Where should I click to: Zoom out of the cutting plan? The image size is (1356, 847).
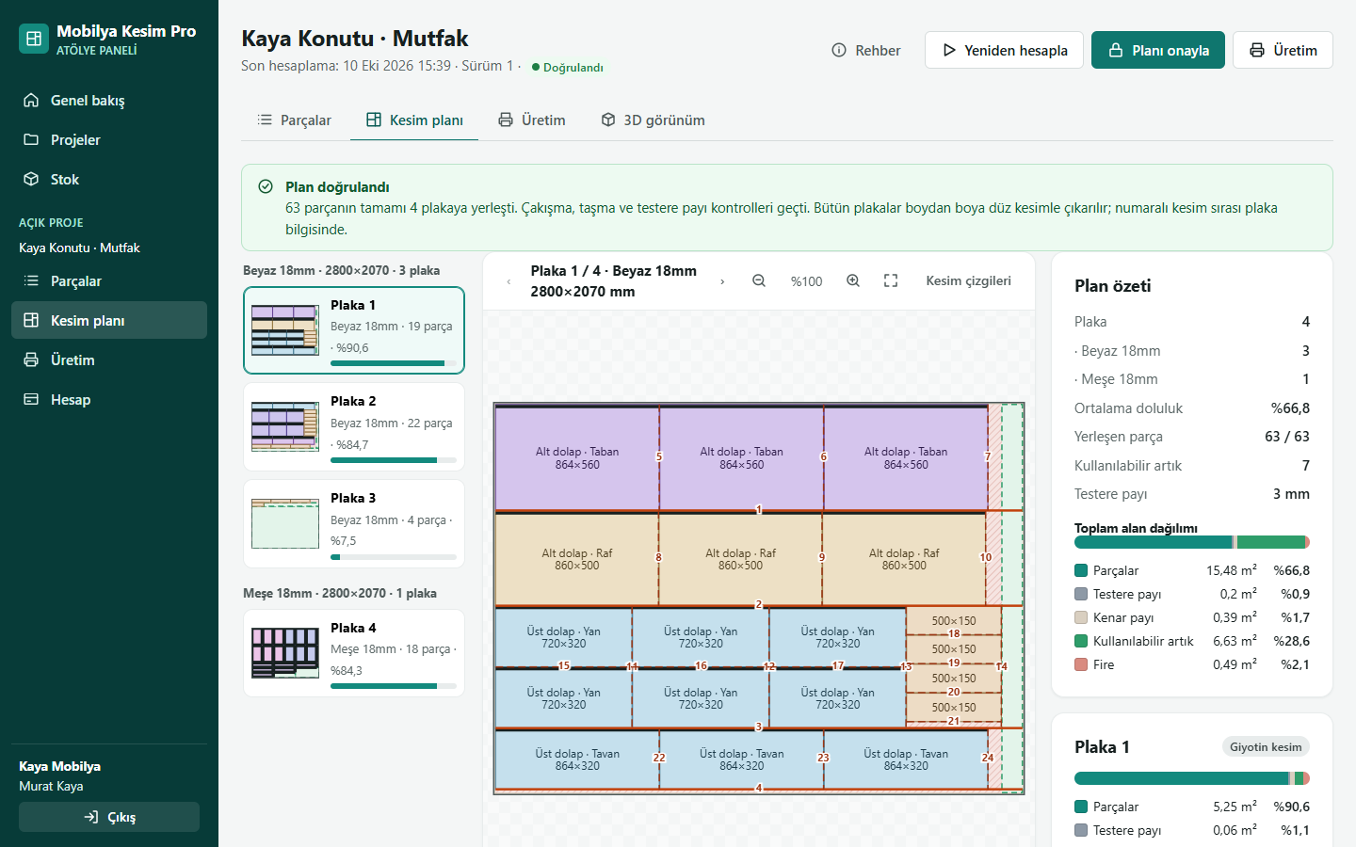point(759,280)
